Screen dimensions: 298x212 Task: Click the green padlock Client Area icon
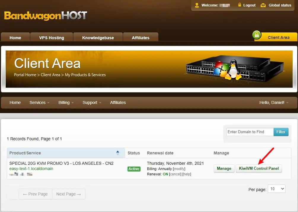(257, 35)
